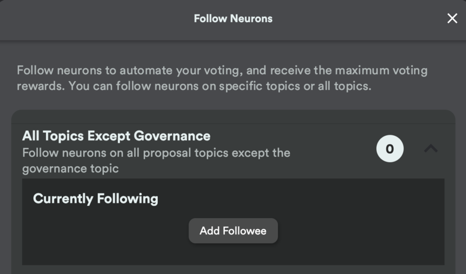Viewport: 466px width, 274px height.
Task: Click the governance topic description text
Action: [x=156, y=160]
